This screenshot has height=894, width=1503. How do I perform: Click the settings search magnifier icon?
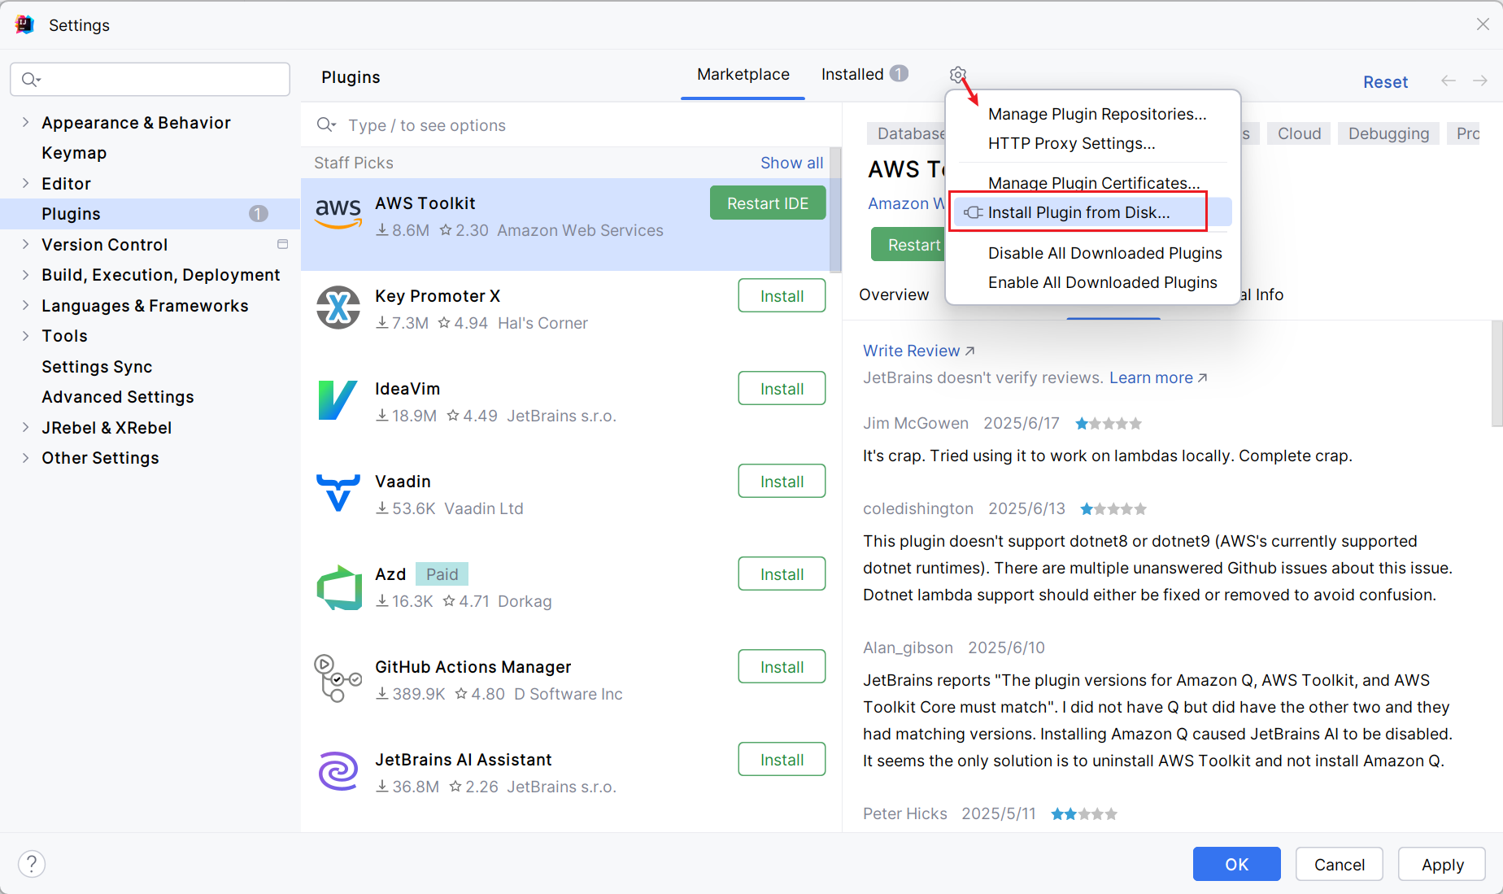[x=31, y=79]
